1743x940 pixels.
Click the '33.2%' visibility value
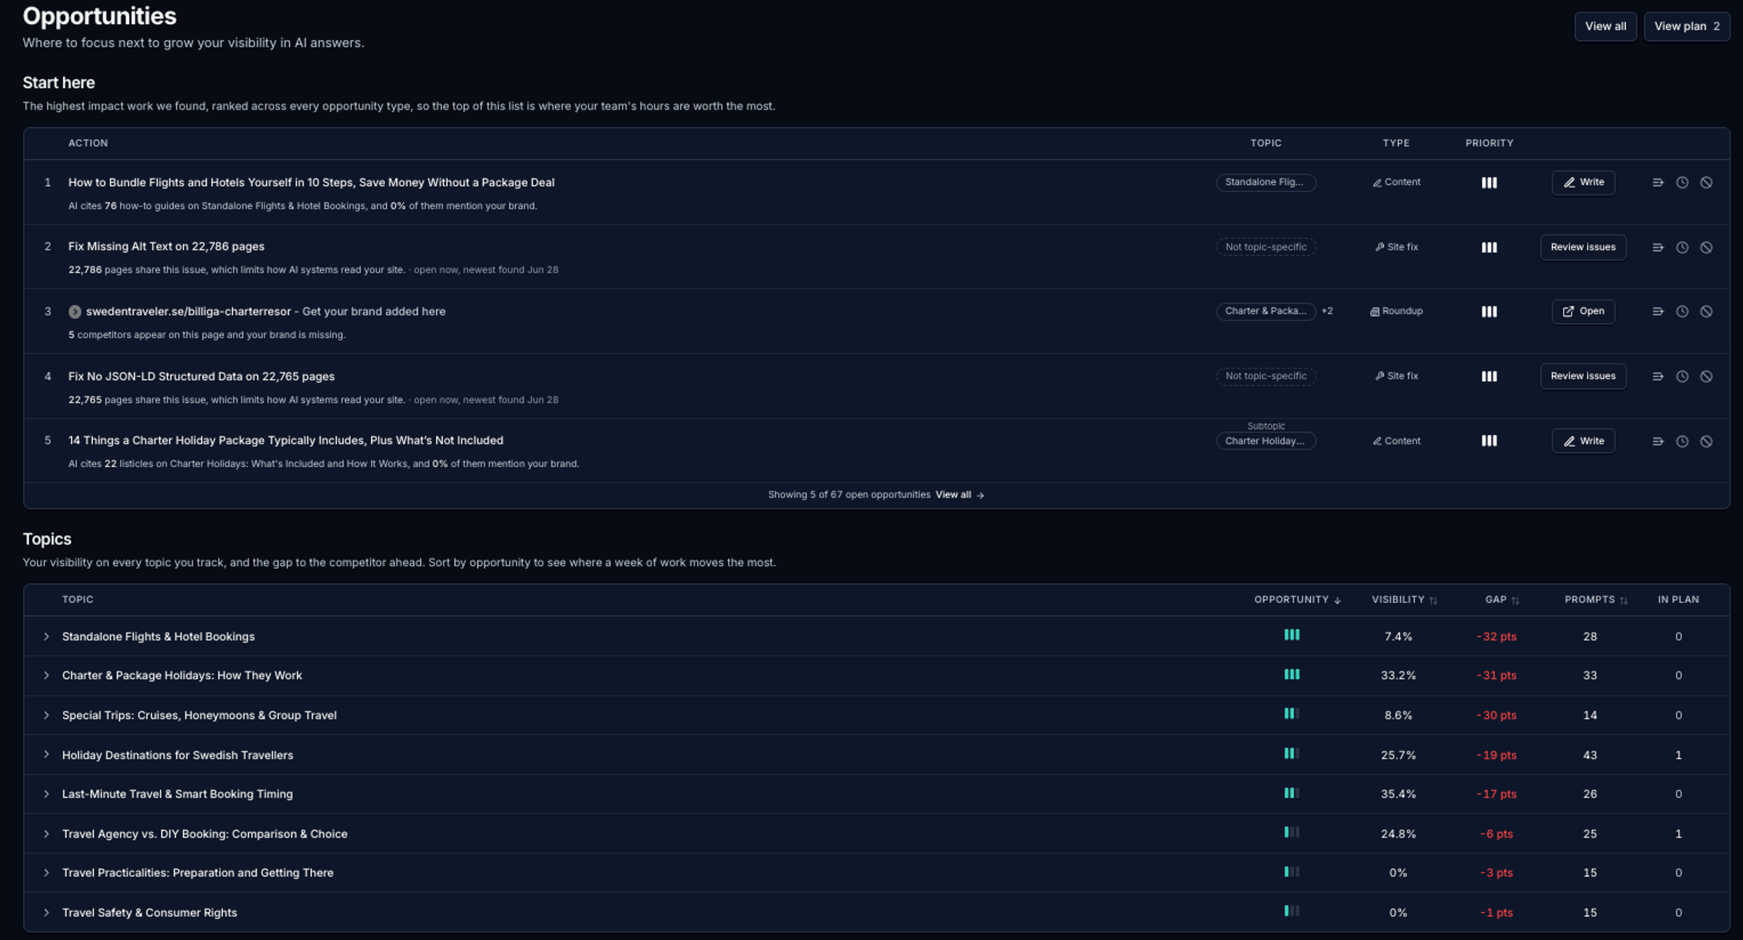coord(1398,676)
